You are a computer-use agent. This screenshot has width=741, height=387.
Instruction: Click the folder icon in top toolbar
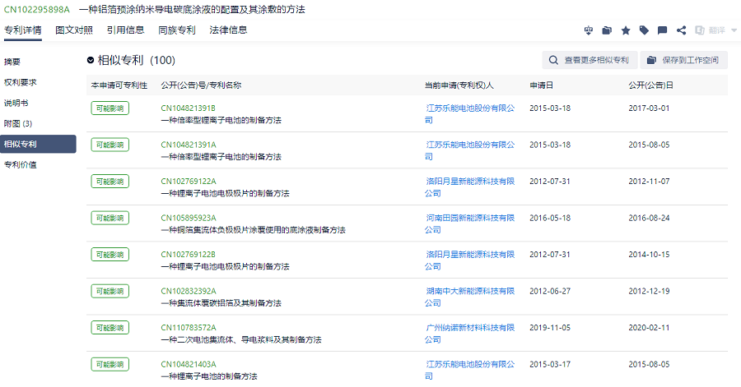coord(607,30)
